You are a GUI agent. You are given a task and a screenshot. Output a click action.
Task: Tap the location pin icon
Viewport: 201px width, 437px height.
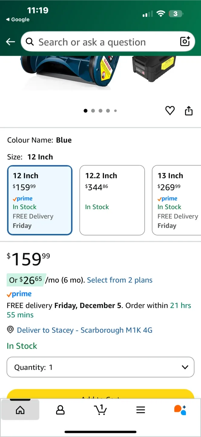point(11,330)
